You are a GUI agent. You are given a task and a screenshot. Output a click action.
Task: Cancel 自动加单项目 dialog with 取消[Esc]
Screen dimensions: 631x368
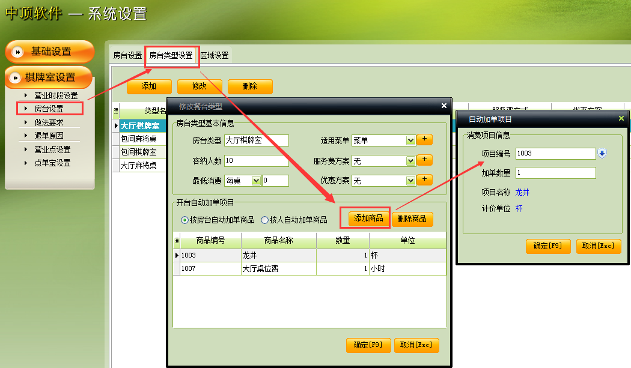(599, 246)
